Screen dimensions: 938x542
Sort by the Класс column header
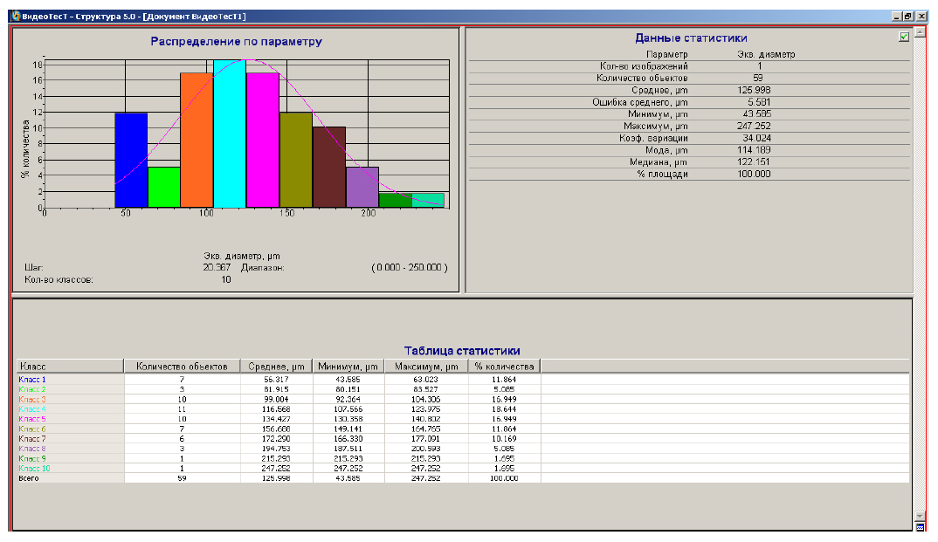pos(70,367)
